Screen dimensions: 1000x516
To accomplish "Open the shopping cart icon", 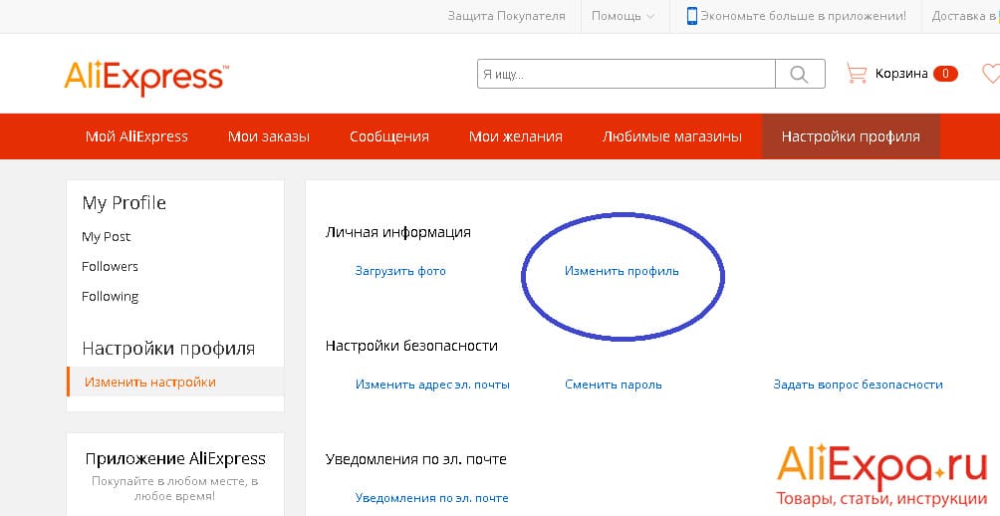I will pos(856,73).
